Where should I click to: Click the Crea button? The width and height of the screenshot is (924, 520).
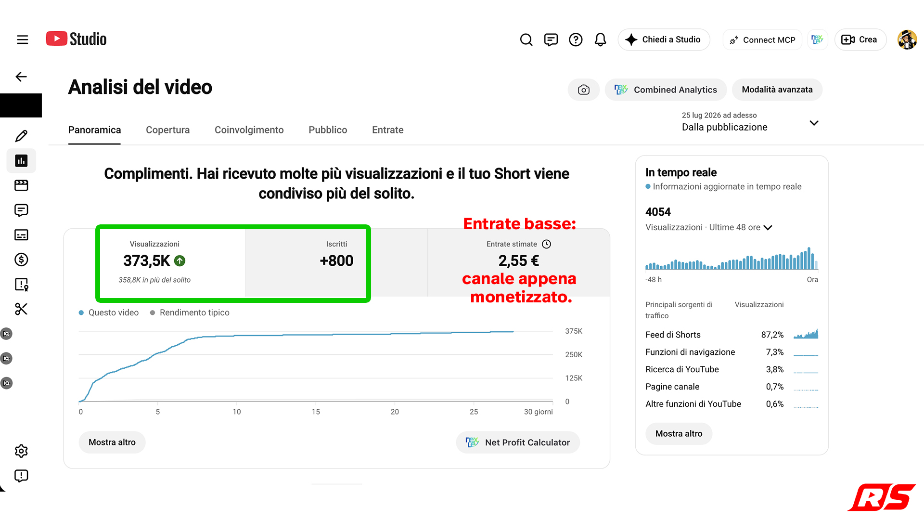[x=860, y=39]
